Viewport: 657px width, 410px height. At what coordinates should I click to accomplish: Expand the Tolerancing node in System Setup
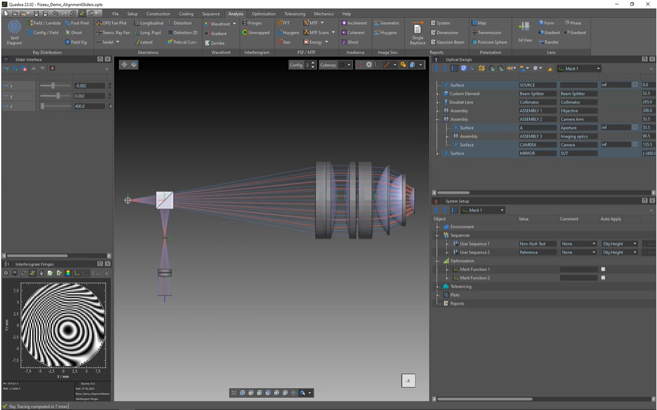pos(437,287)
